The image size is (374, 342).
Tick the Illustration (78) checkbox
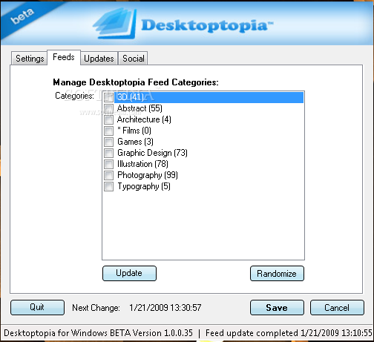108,164
